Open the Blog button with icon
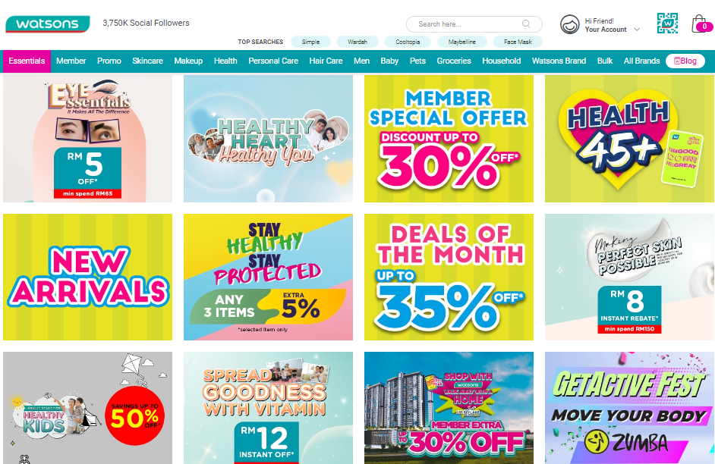715x464 pixels. (x=685, y=61)
